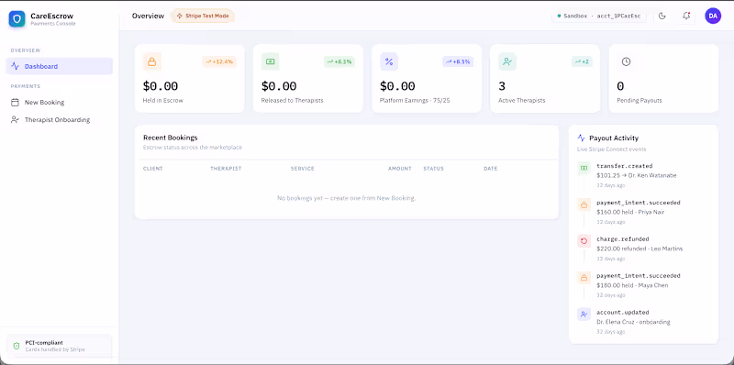Viewport: 734px width, 365px height.
Task: Sort by the STATUS column header
Action: 433,169
